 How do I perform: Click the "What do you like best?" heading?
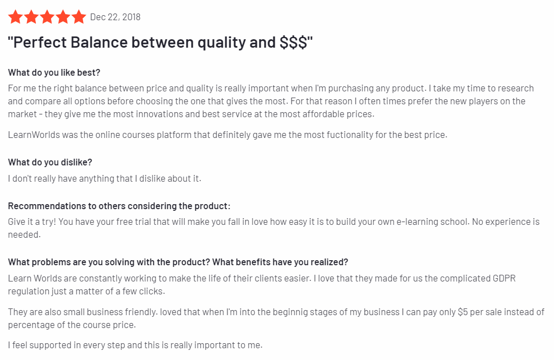pos(54,72)
